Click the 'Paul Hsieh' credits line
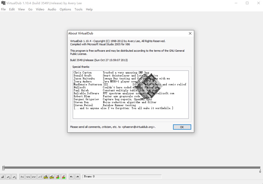 tap(105, 90)
